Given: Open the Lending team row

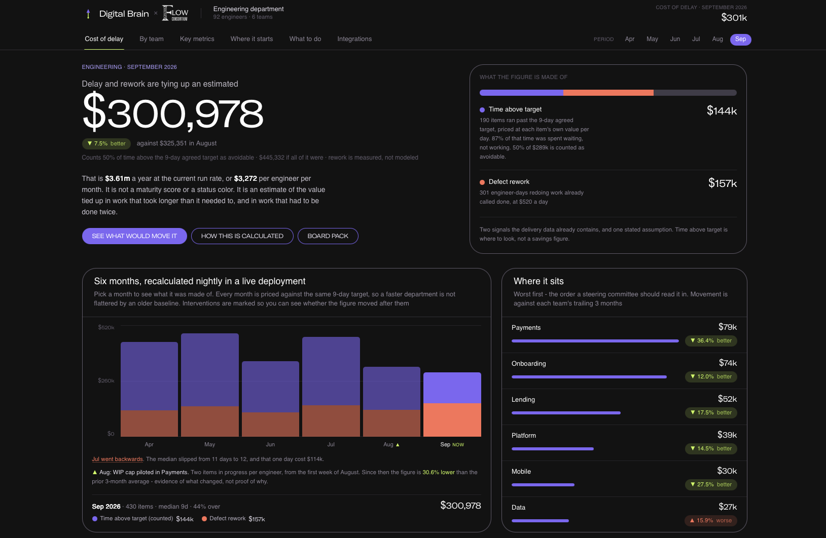Looking at the screenshot, I should tap(624, 407).
